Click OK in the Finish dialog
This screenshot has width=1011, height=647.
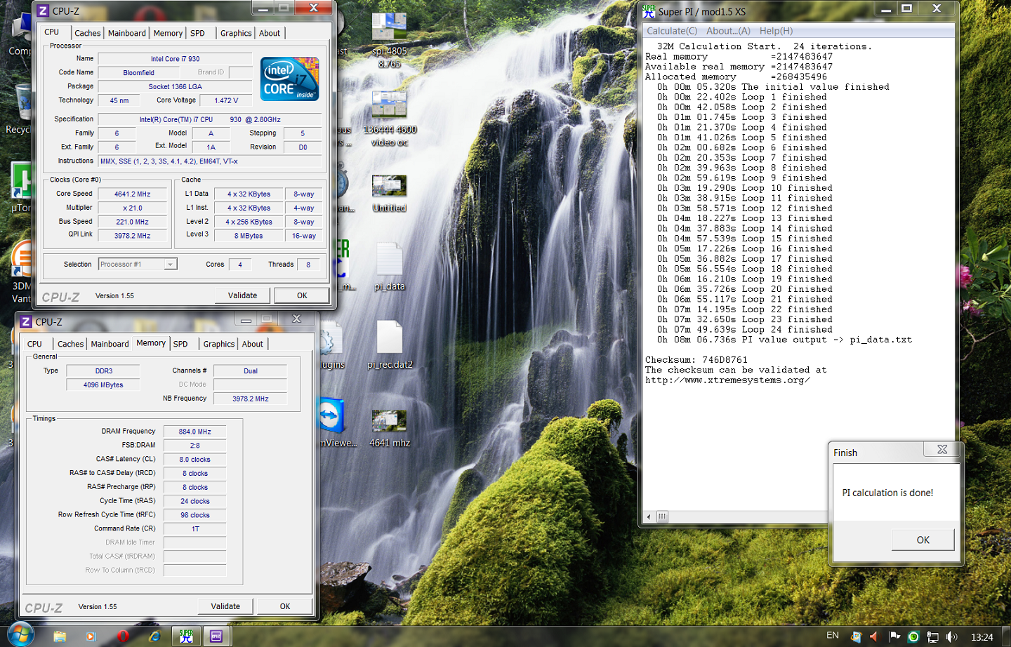coord(923,540)
